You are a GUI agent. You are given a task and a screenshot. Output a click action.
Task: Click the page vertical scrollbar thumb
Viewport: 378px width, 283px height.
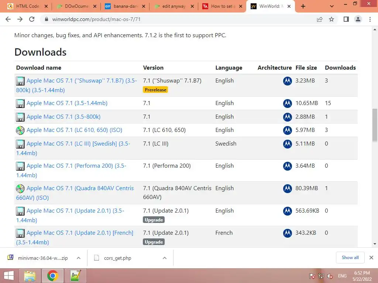375,125
